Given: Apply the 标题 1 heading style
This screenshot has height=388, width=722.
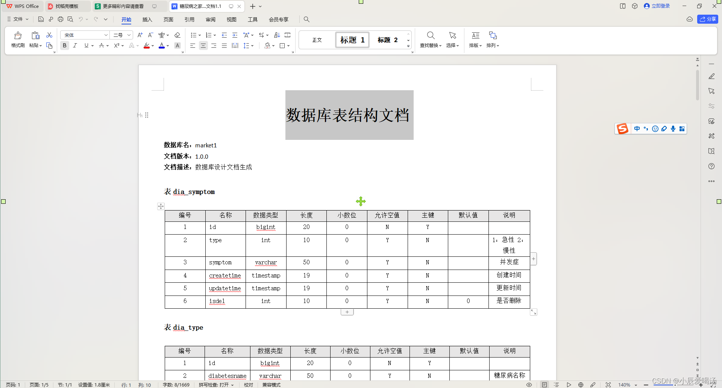Looking at the screenshot, I should (352, 40).
